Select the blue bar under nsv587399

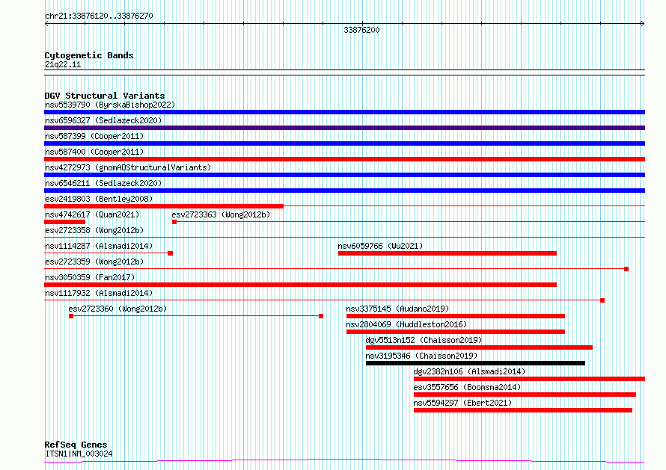click(x=344, y=143)
